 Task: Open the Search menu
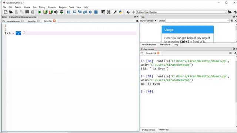pos(18,7)
